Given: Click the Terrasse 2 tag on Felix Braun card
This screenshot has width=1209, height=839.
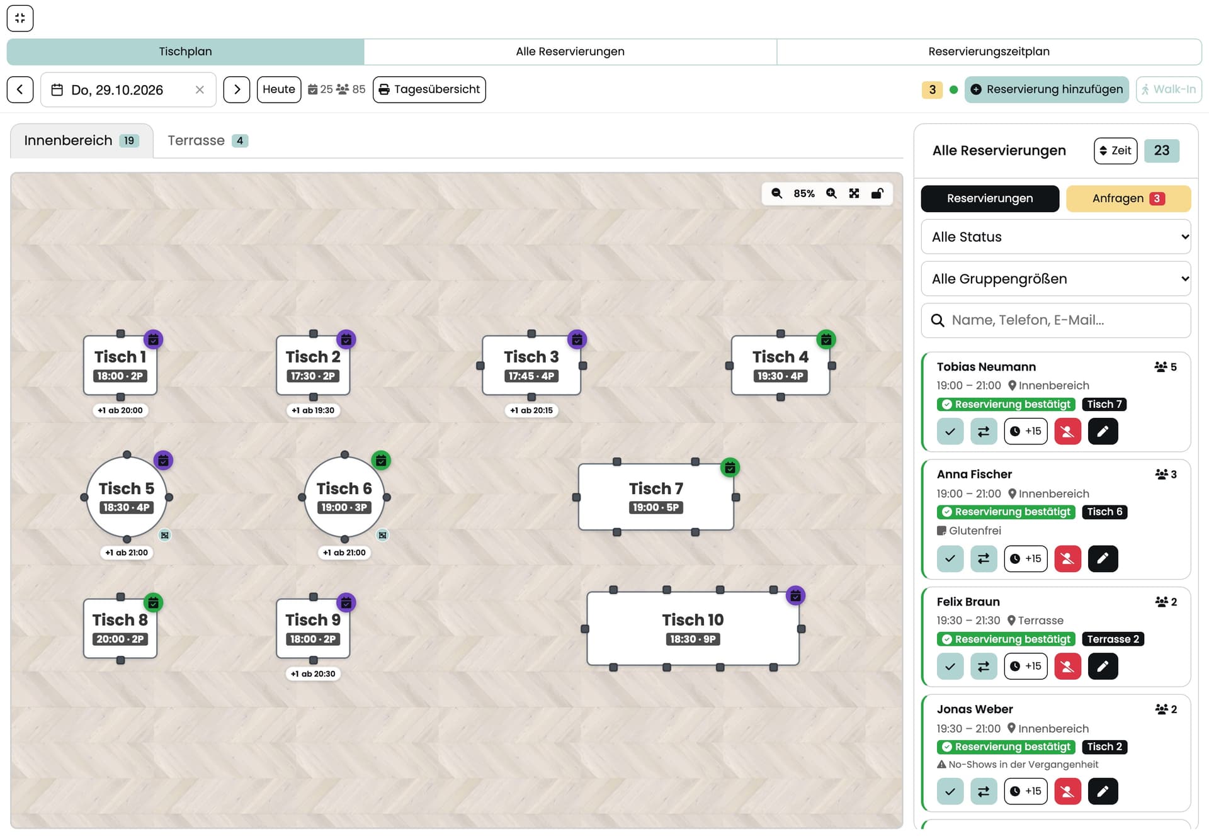Looking at the screenshot, I should tap(1113, 639).
